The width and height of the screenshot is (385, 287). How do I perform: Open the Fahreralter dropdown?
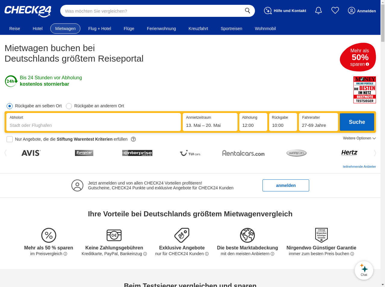pyautogui.click(x=318, y=122)
